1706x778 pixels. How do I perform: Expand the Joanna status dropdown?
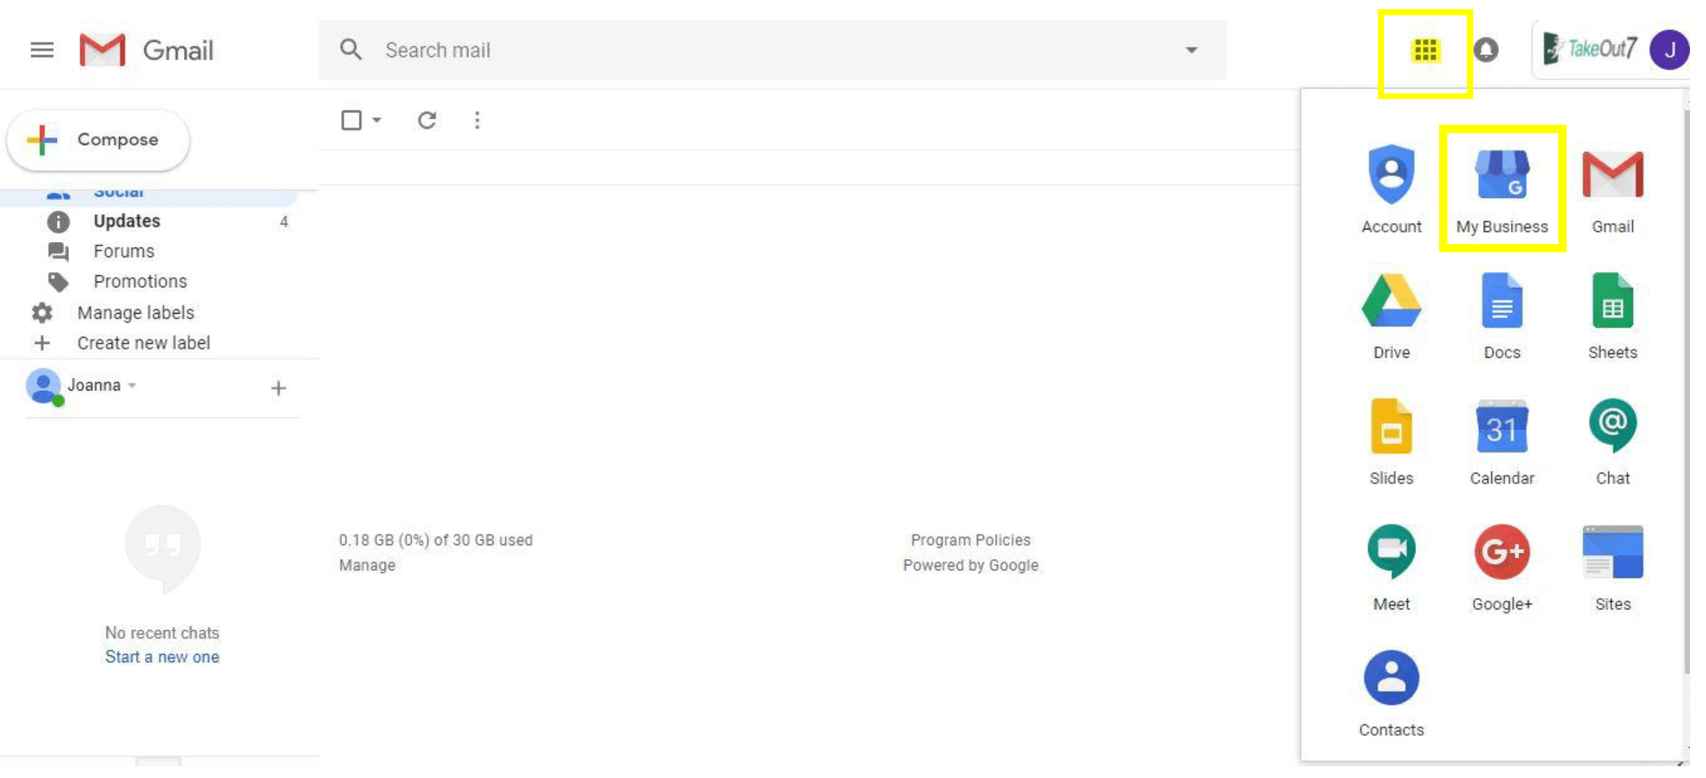coord(132,386)
